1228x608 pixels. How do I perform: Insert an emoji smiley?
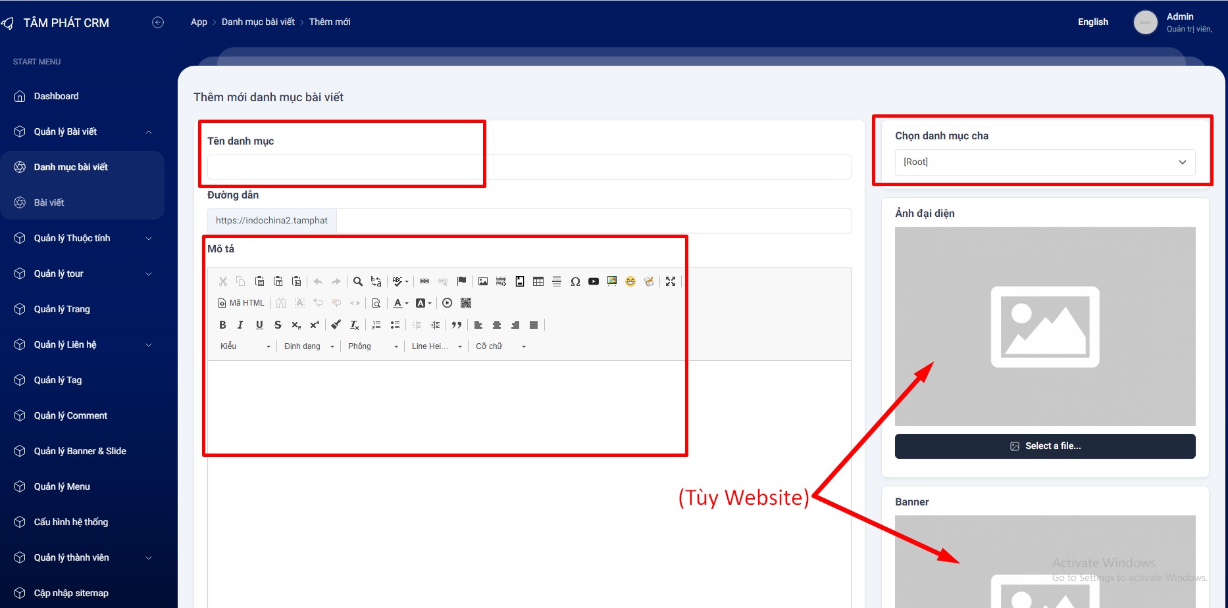630,281
